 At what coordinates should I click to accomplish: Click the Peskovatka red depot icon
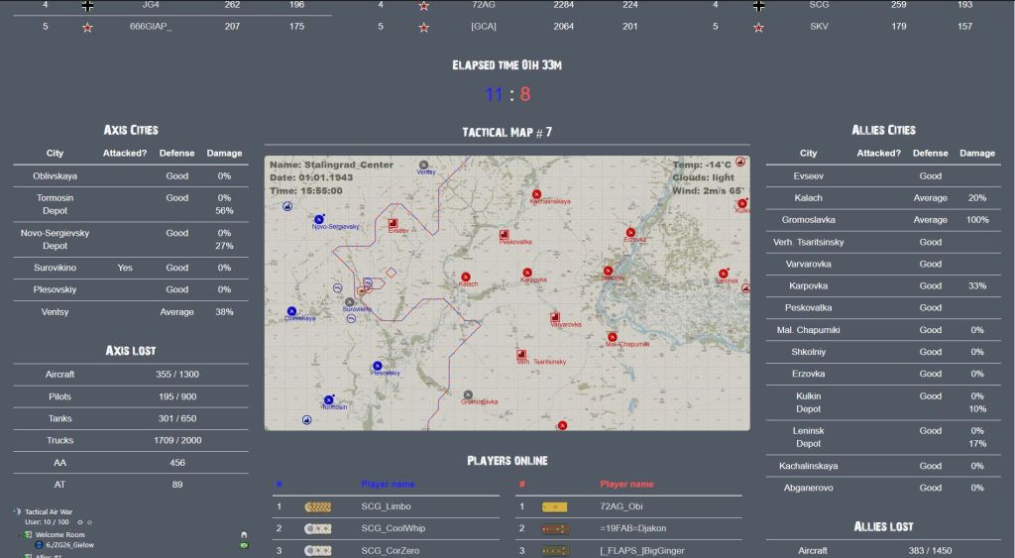(506, 233)
